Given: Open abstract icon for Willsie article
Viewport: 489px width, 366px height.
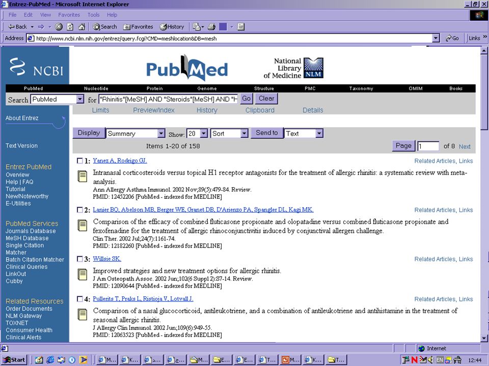Looking at the screenshot, I should click(83, 274).
